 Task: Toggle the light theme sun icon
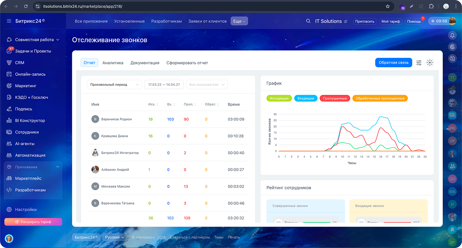(430, 63)
